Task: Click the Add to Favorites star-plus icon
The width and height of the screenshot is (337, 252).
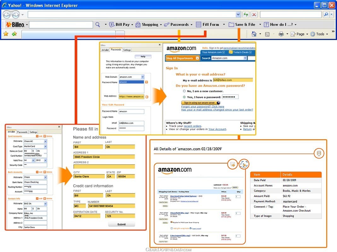Action: pos(14,34)
